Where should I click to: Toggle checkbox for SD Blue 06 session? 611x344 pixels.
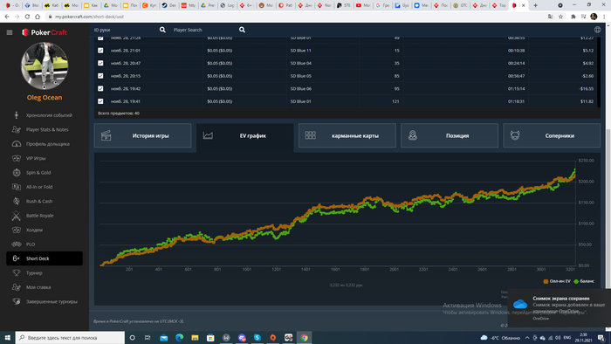pos(100,88)
